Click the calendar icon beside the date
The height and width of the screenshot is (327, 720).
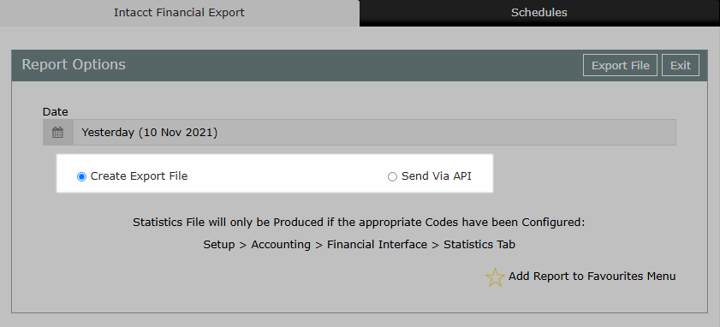coord(58,133)
